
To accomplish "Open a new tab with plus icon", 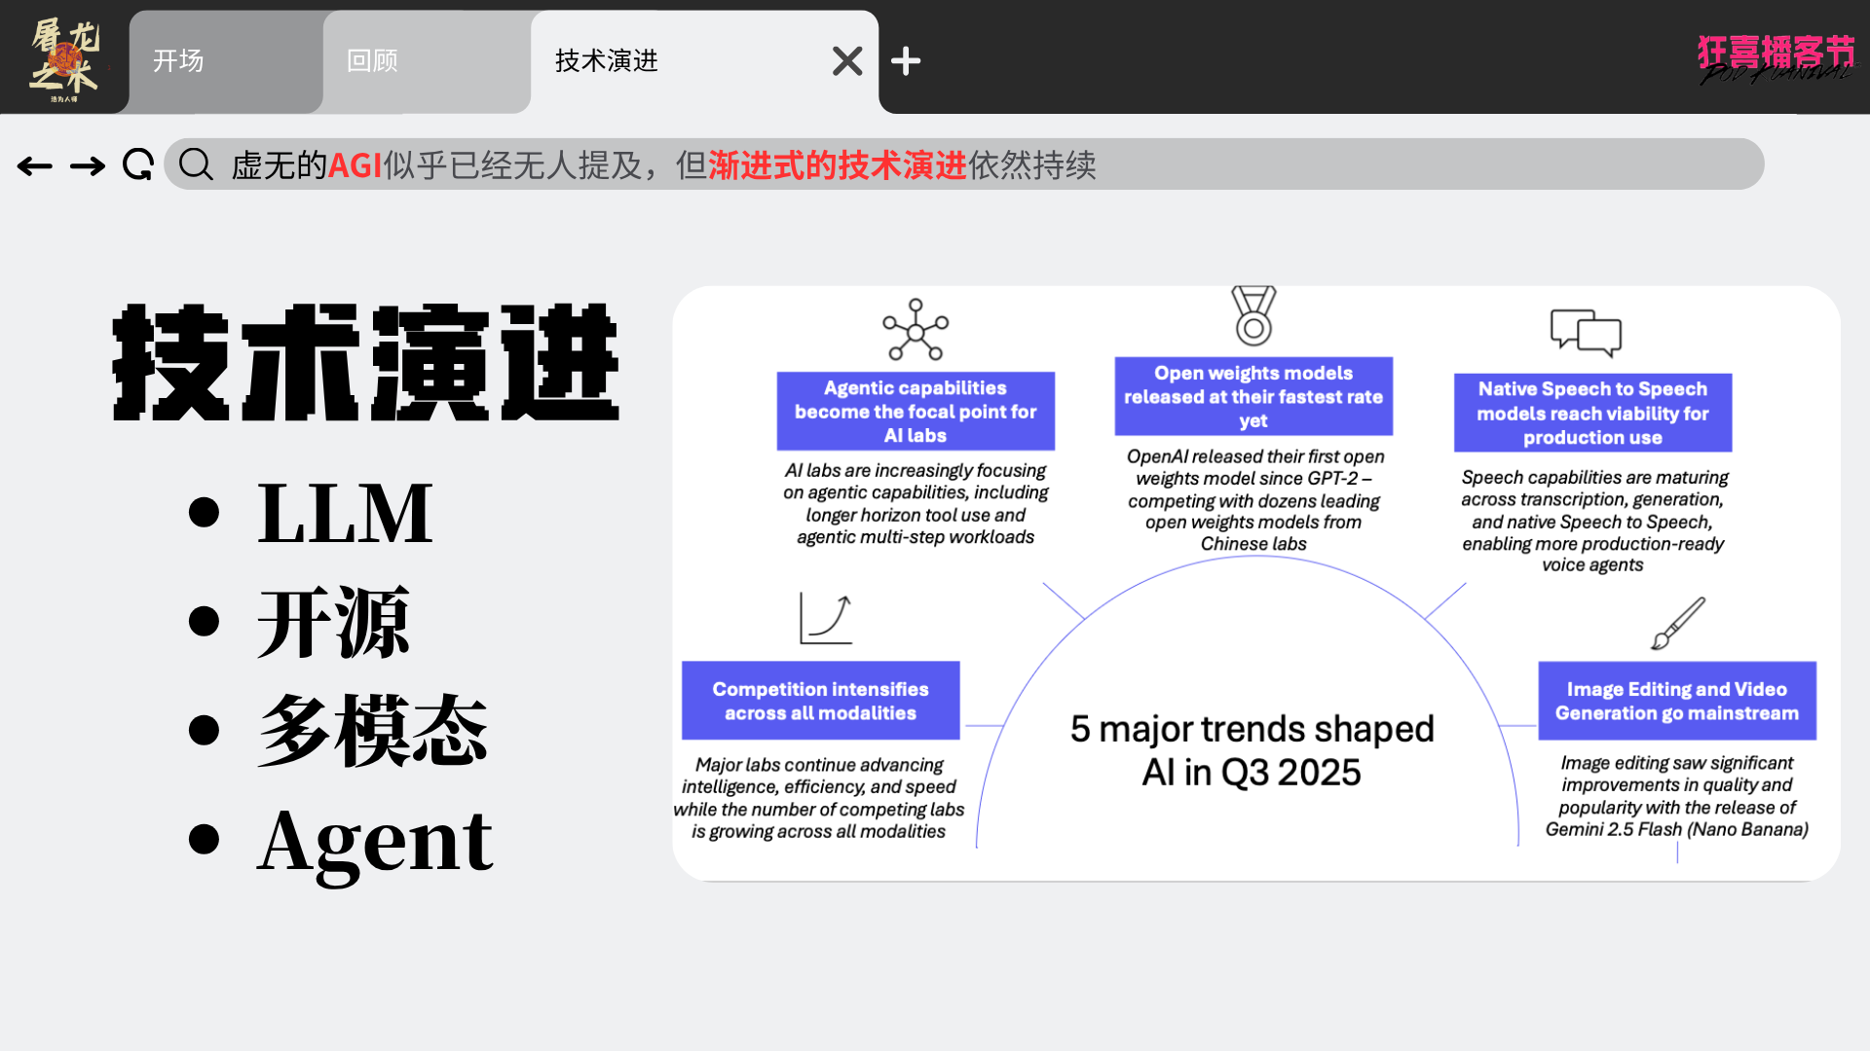I will (x=906, y=61).
